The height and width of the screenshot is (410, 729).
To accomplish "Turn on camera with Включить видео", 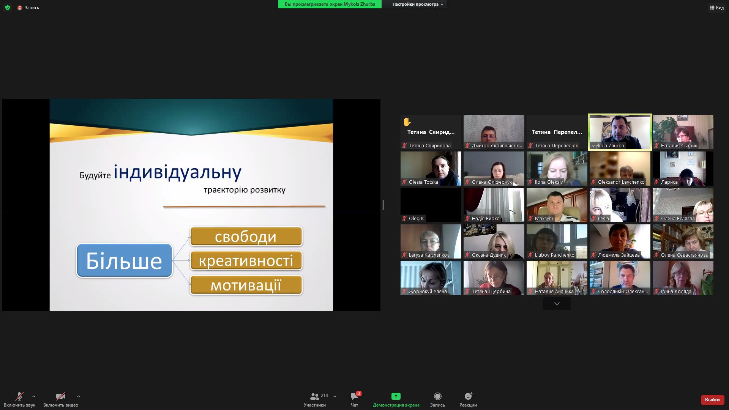I will pos(60,397).
